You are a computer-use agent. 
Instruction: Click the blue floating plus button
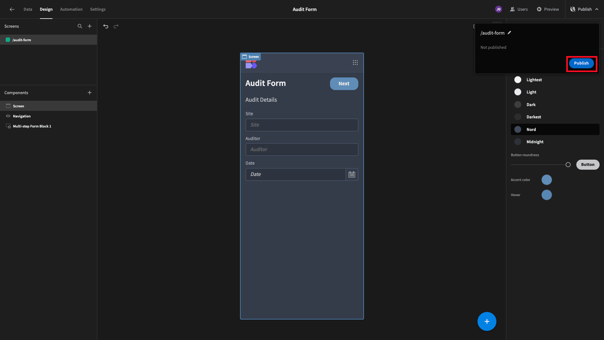487,321
